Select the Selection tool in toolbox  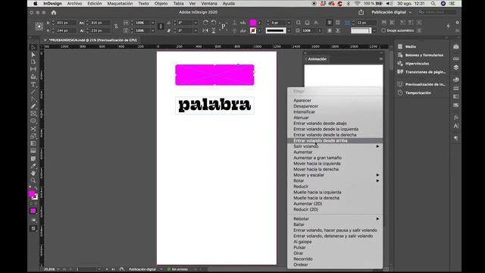(33, 47)
